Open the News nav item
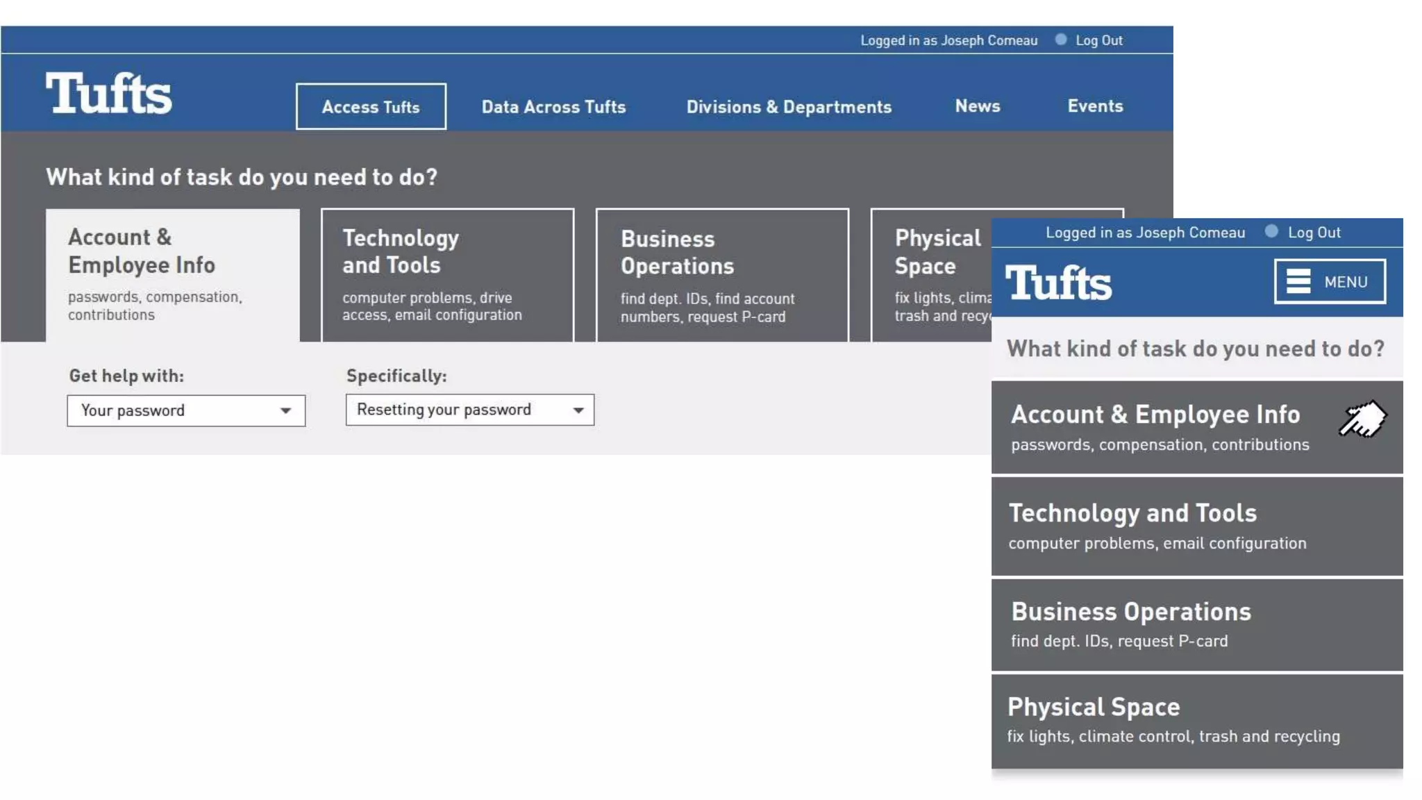 pos(977,106)
